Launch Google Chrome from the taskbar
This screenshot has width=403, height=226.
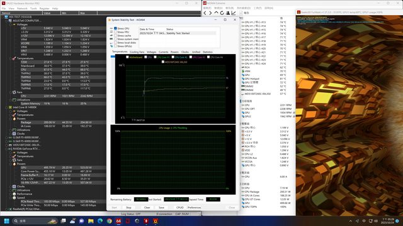[109, 221]
